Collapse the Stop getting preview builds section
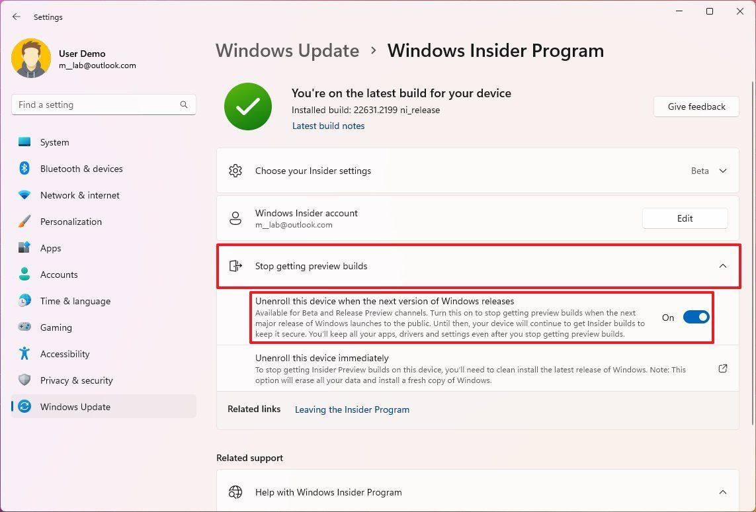 [x=722, y=265]
